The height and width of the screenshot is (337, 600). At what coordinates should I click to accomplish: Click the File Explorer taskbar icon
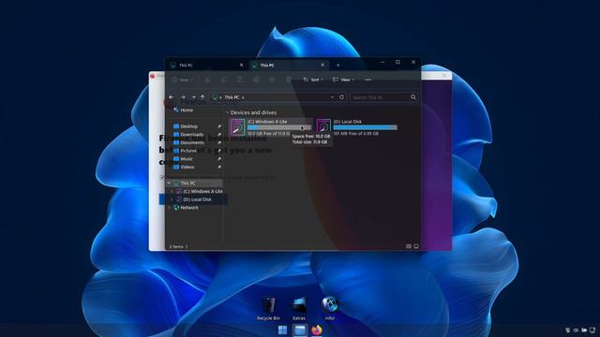click(300, 330)
